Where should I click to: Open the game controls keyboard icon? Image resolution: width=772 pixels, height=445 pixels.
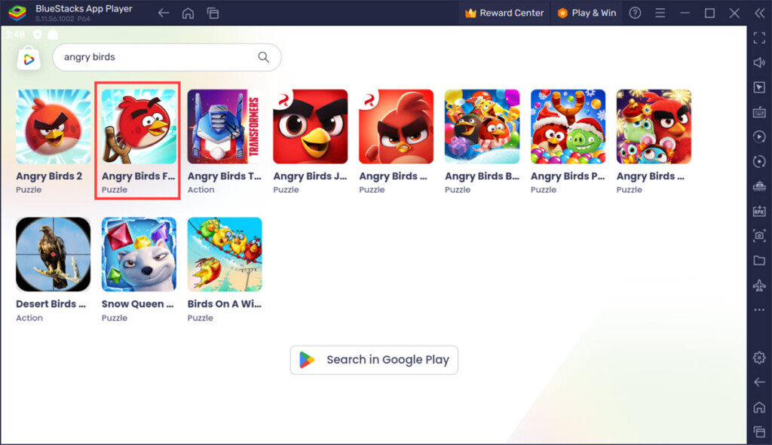point(759,112)
